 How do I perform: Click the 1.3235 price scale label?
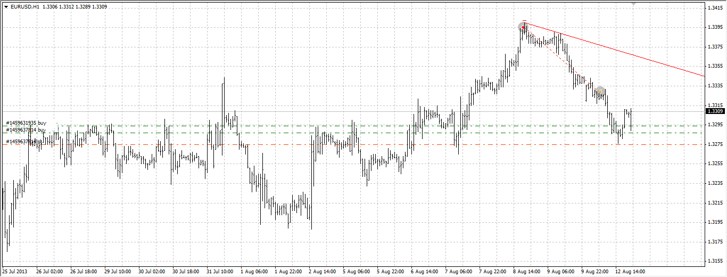pos(715,183)
